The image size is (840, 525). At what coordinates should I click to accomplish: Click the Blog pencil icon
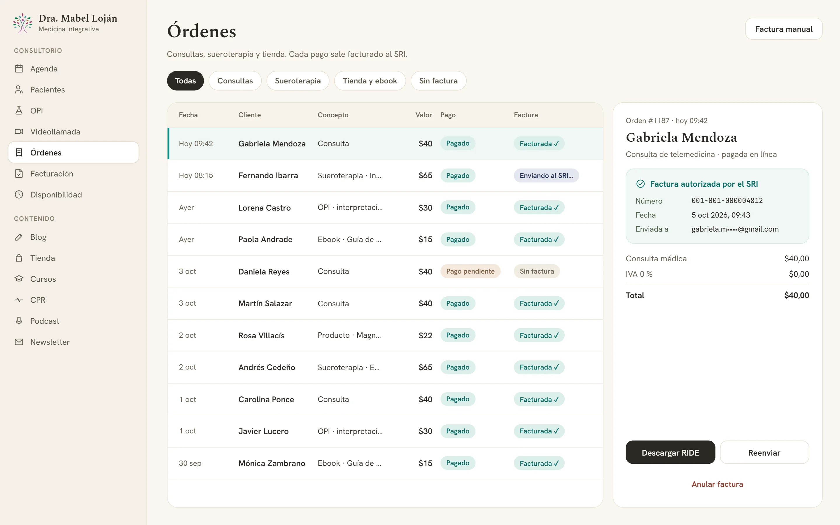pos(19,237)
